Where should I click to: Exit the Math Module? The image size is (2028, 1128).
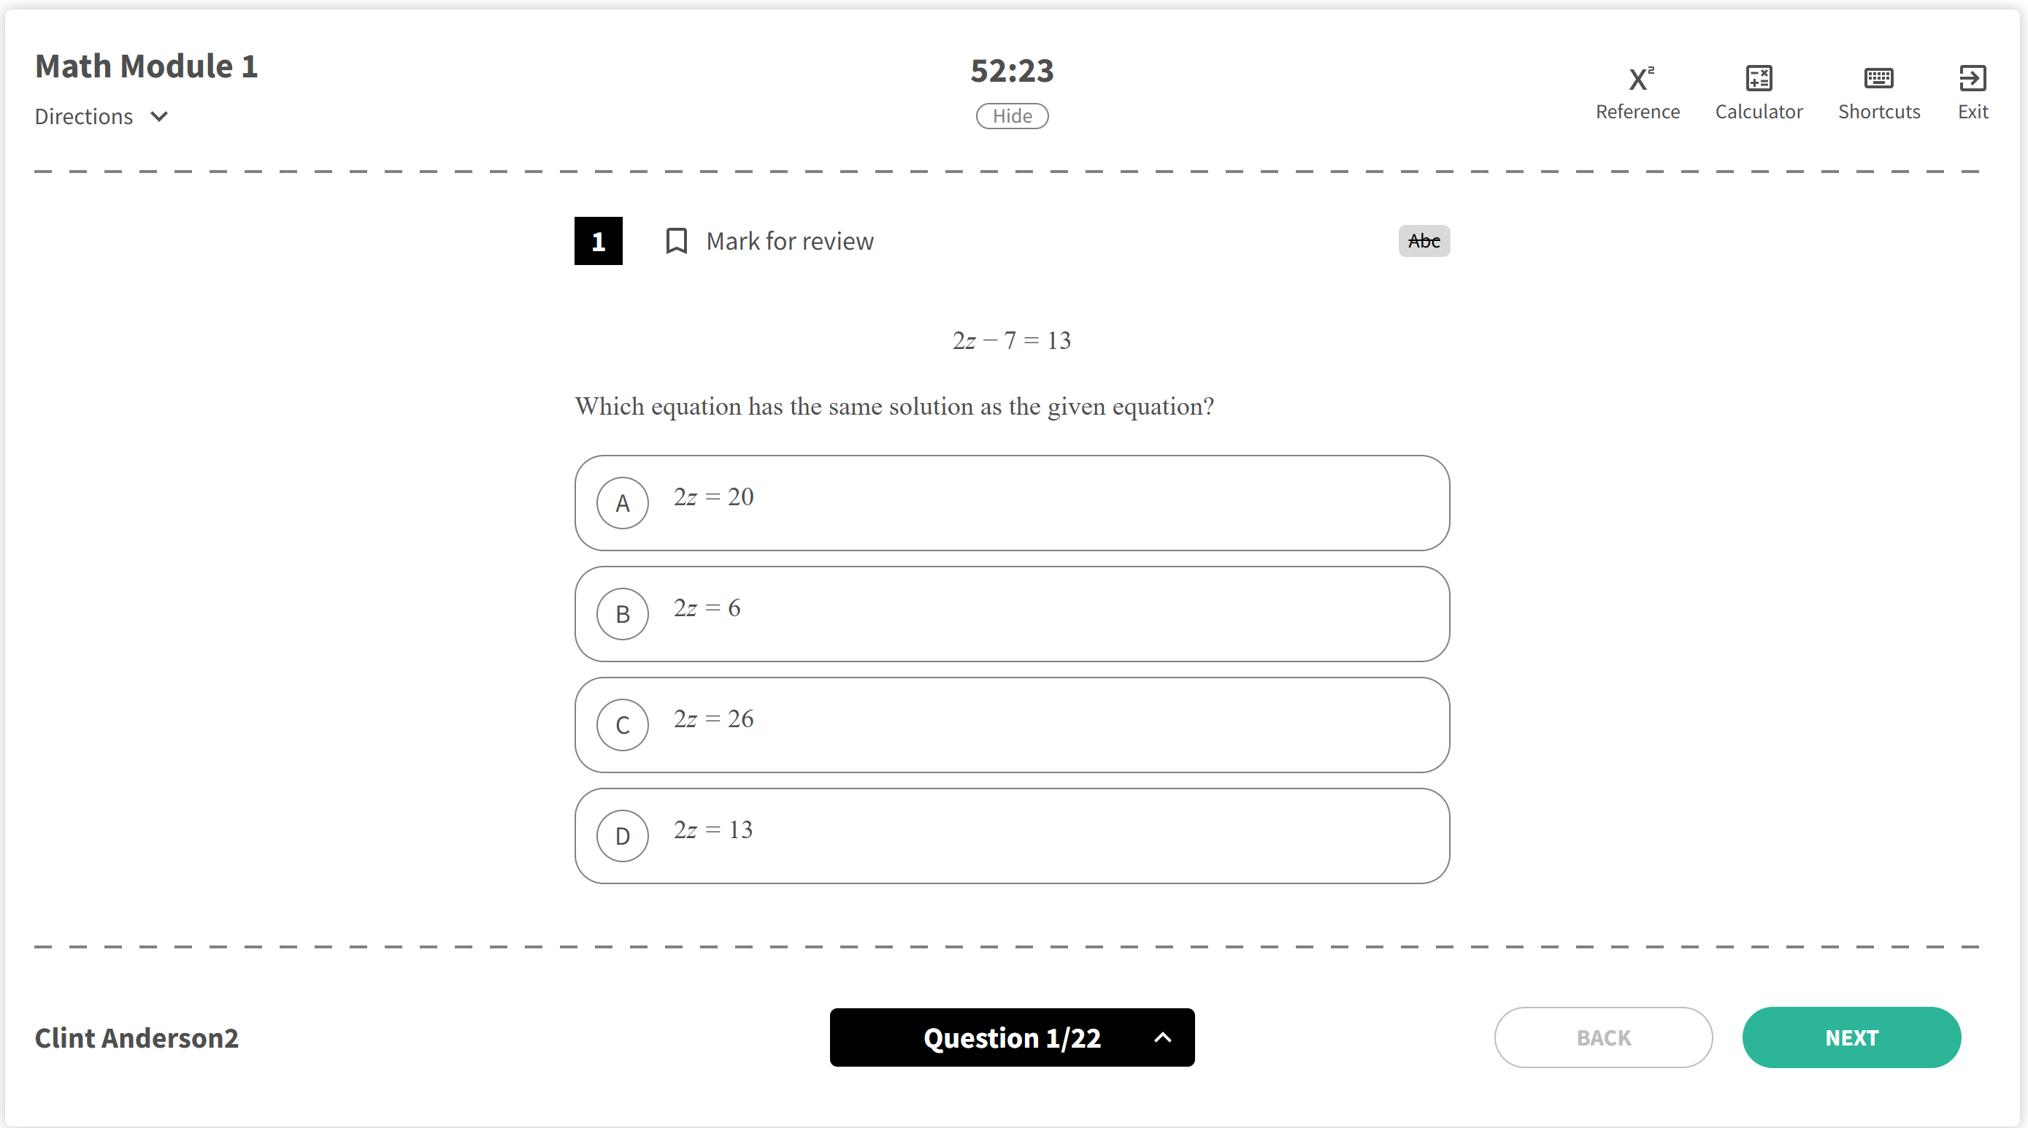click(x=1972, y=91)
